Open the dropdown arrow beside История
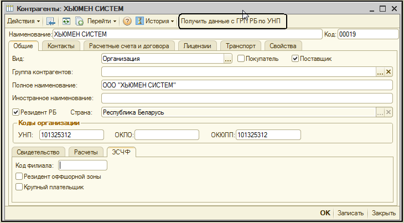 173,22
